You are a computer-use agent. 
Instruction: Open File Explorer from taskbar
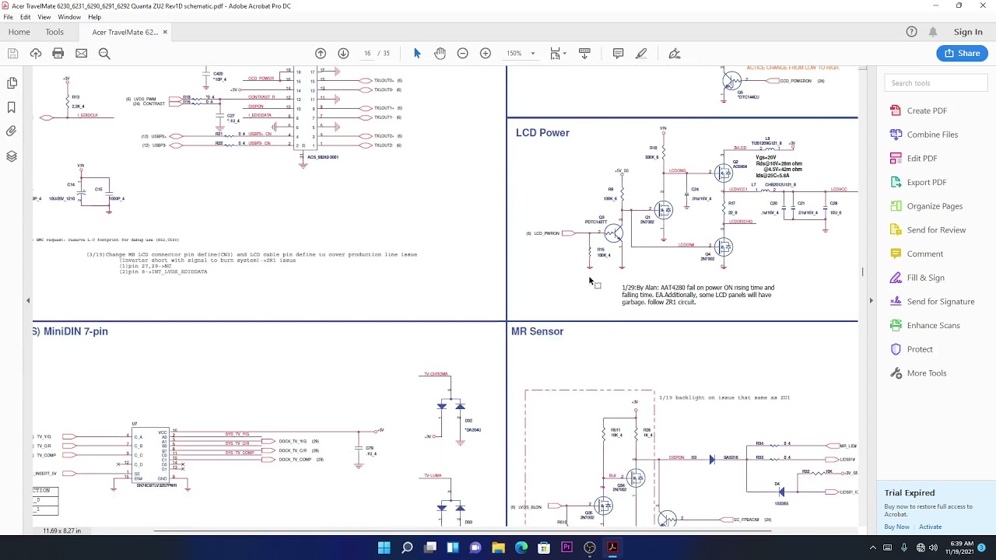click(x=498, y=548)
